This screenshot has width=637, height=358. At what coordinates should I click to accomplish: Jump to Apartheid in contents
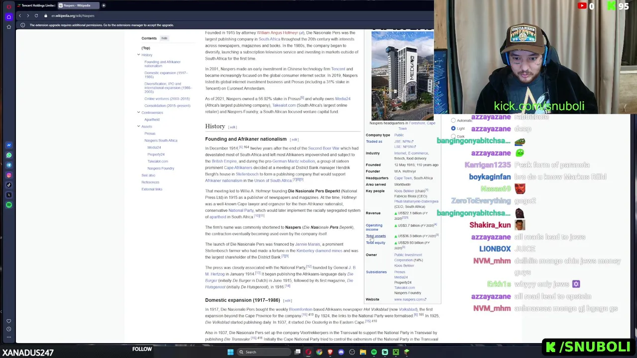152,119
